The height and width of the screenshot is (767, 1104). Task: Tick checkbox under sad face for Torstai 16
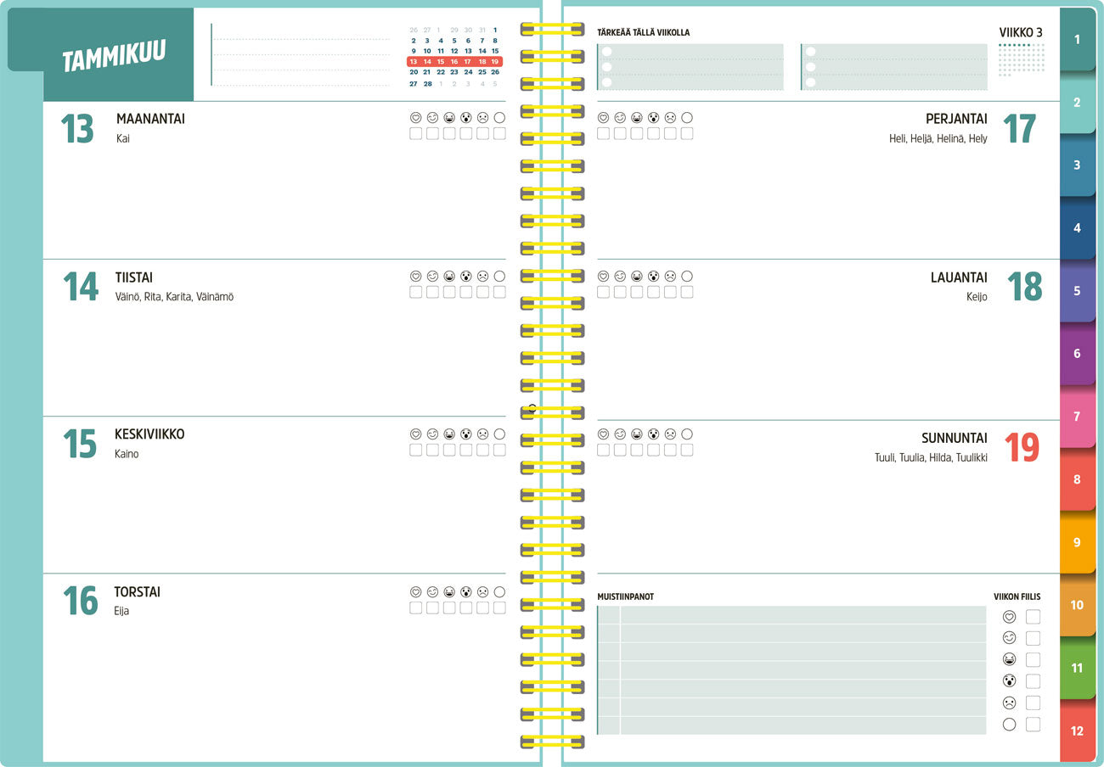pyautogui.click(x=482, y=607)
